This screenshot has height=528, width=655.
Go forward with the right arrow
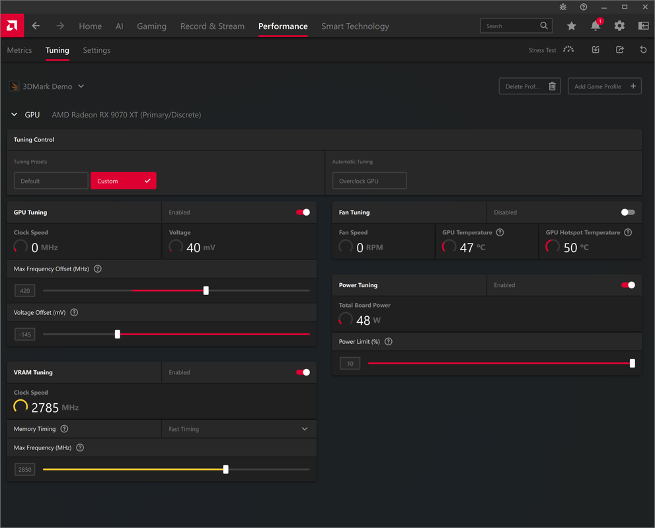(x=60, y=26)
